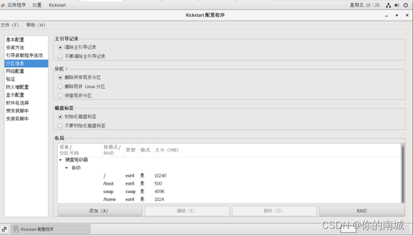Switch to 验证 section
The height and width of the screenshot is (236, 413).
tap(26, 79)
